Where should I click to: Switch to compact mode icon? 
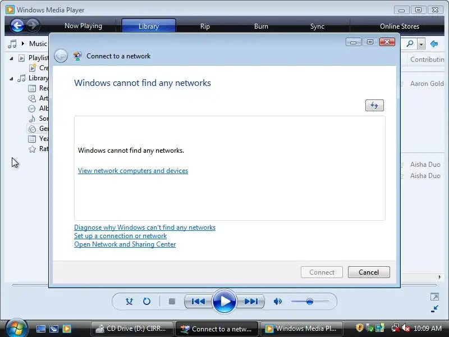pos(434,308)
